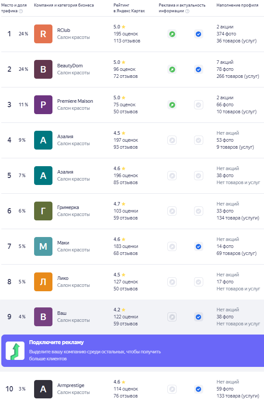264x401 pixels.
Task: Open the orange R logo of RClub
Action: click(43, 34)
